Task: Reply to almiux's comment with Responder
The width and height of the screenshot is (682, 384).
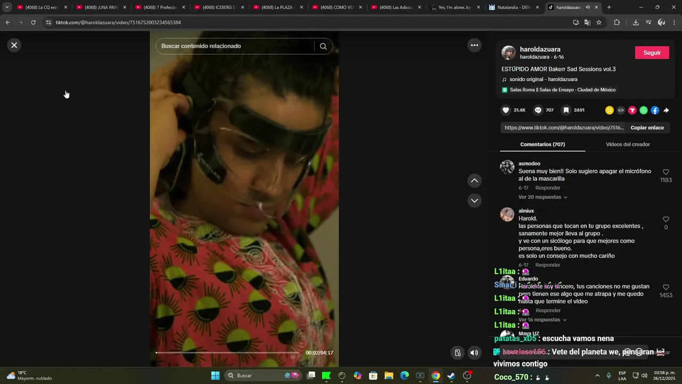Action: [x=548, y=265]
